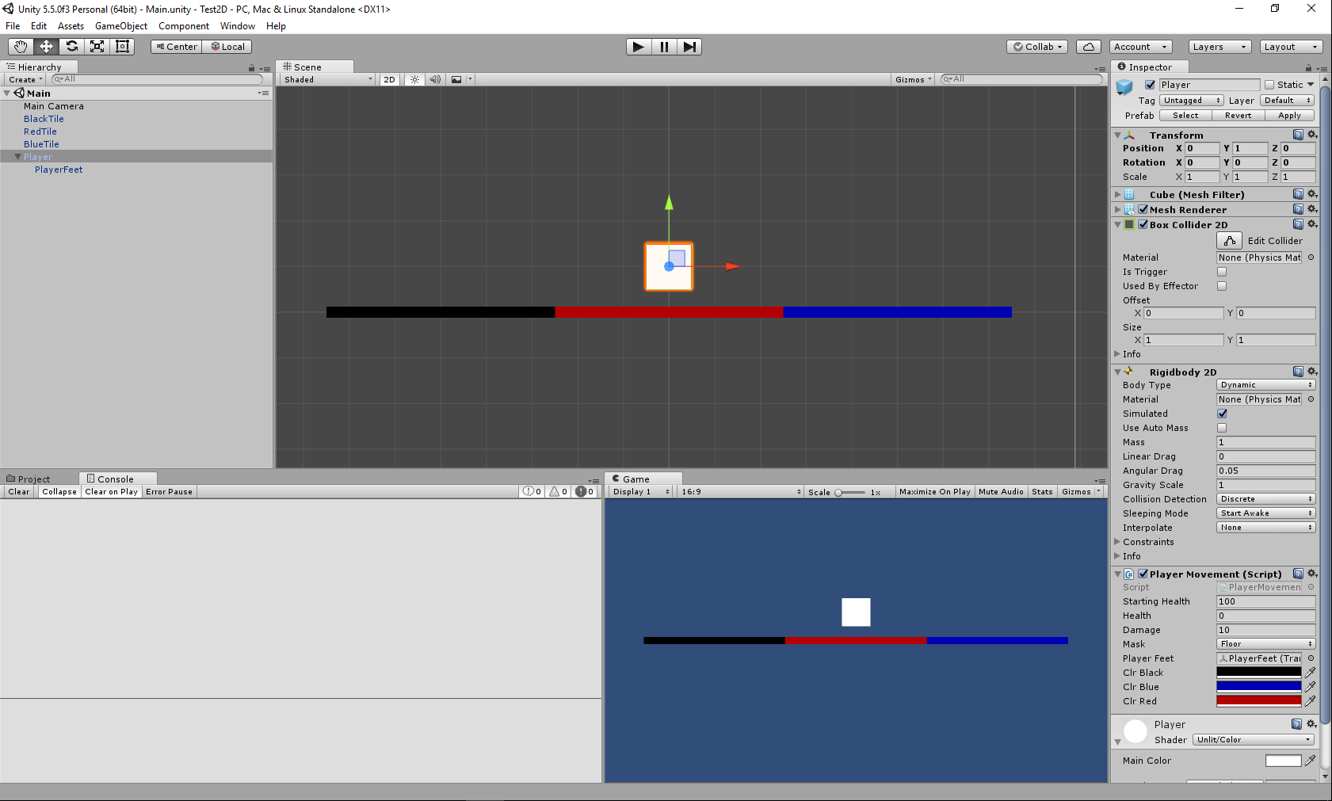Select the Rect transform tool
1332x801 pixels.
[121, 46]
